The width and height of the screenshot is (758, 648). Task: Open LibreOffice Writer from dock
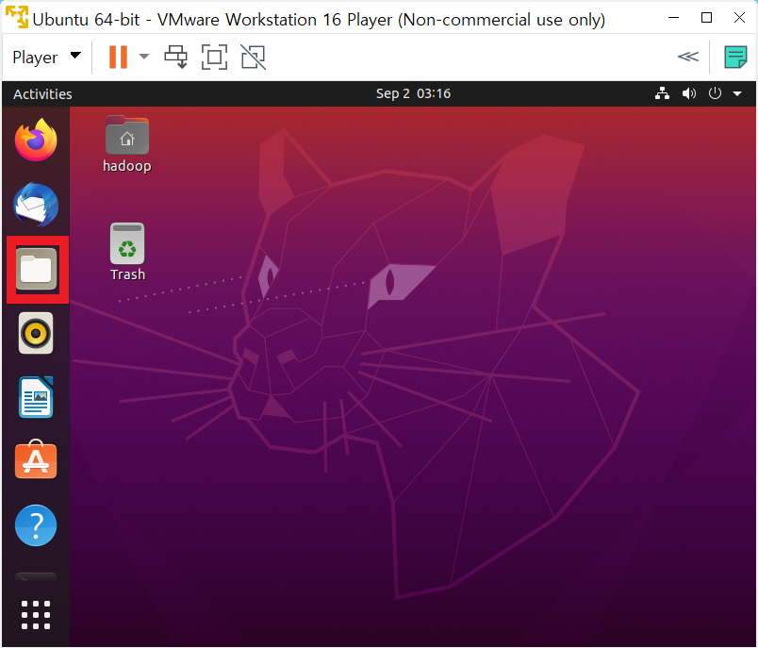pos(36,397)
